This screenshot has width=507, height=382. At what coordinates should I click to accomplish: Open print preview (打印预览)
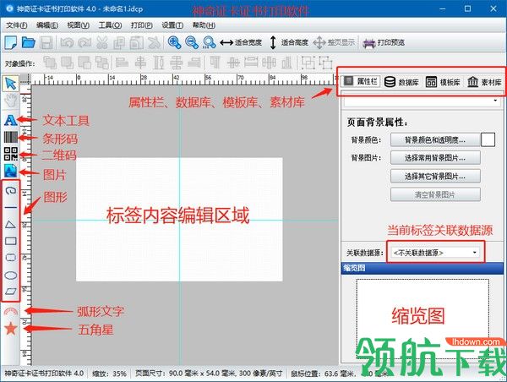tap(384, 42)
